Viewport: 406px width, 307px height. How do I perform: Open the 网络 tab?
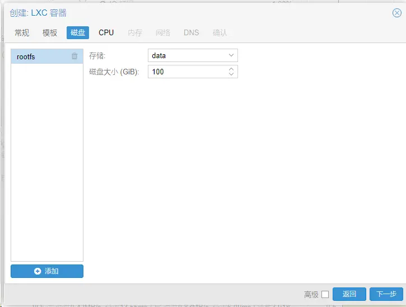pos(163,32)
